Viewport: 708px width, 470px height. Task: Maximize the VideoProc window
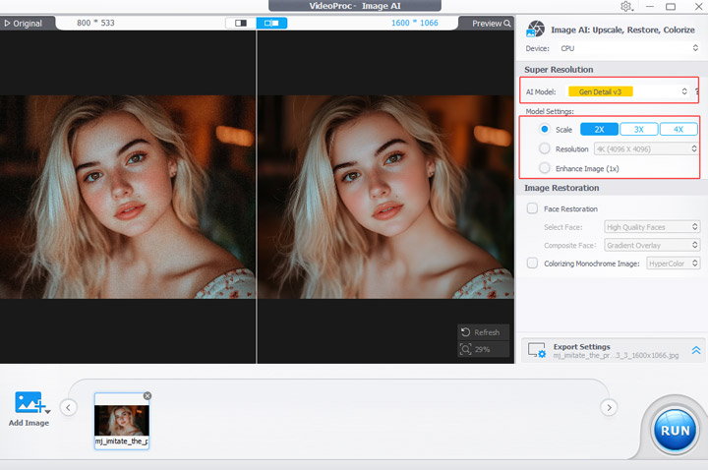(671, 6)
